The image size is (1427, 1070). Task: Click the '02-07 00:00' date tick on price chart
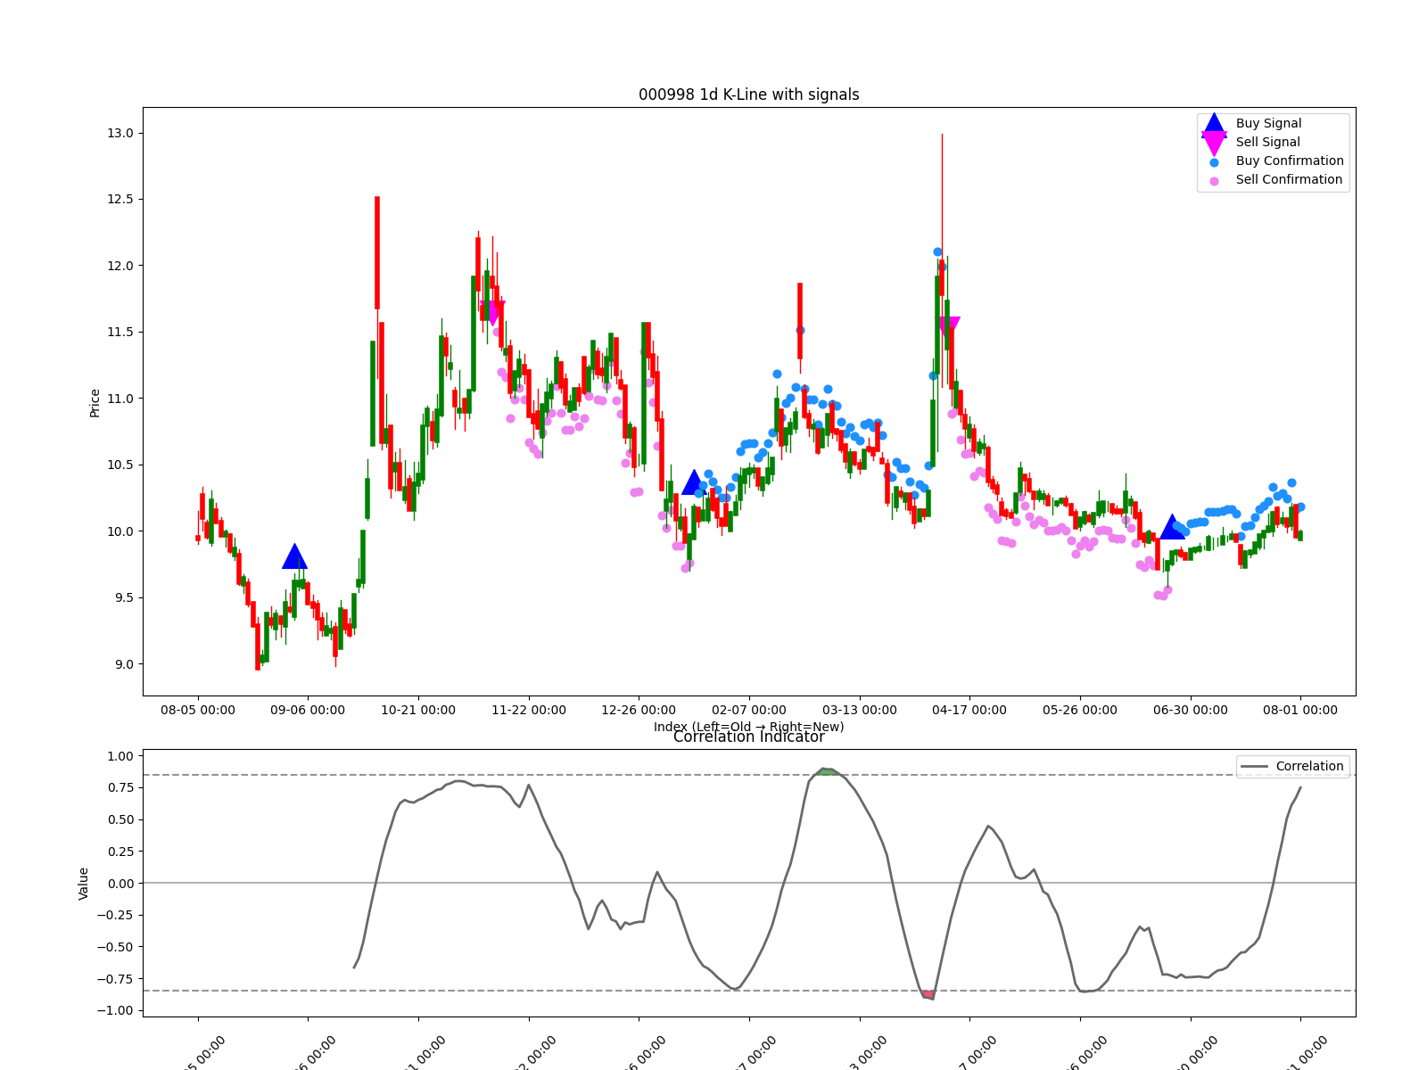click(749, 711)
